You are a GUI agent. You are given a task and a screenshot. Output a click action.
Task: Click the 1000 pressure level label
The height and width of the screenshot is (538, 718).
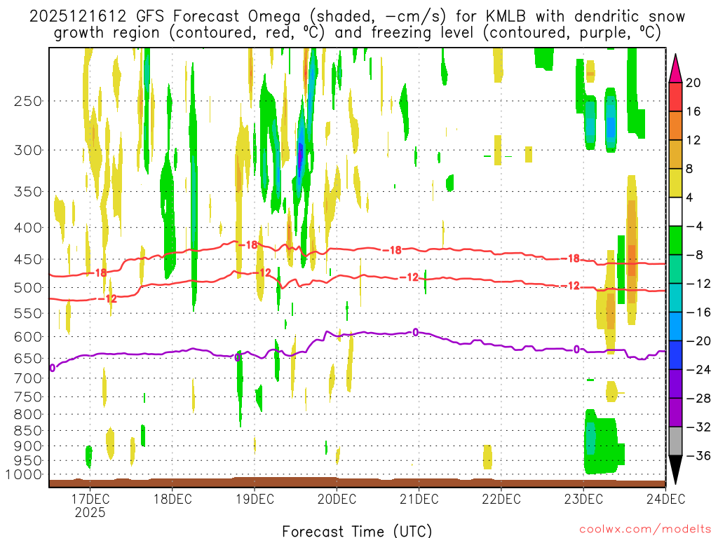coord(23,475)
